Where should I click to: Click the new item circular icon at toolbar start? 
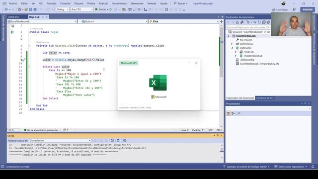(6, 9)
